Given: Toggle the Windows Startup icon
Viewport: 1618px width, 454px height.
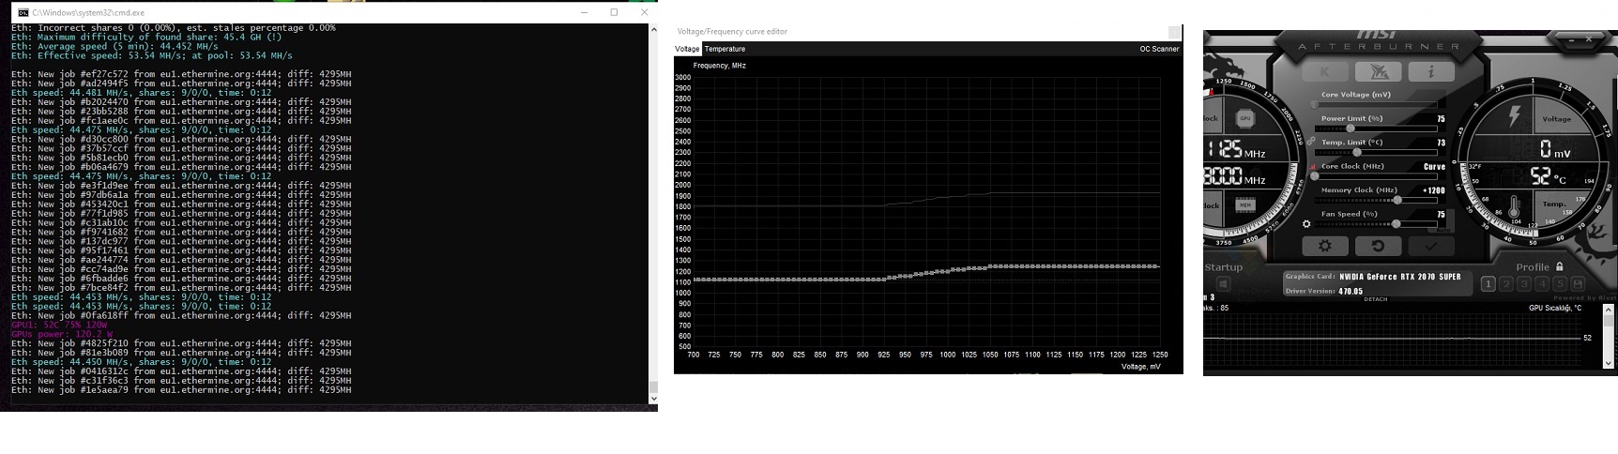Looking at the screenshot, I should pyautogui.click(x=1224, y=284).
